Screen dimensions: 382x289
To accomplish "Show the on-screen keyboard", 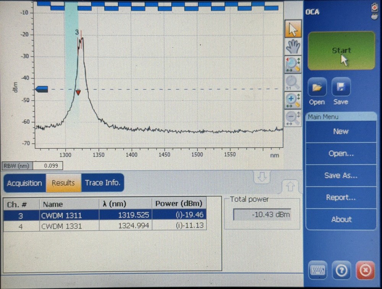I will pyautogui.click(x=317, y=270).
